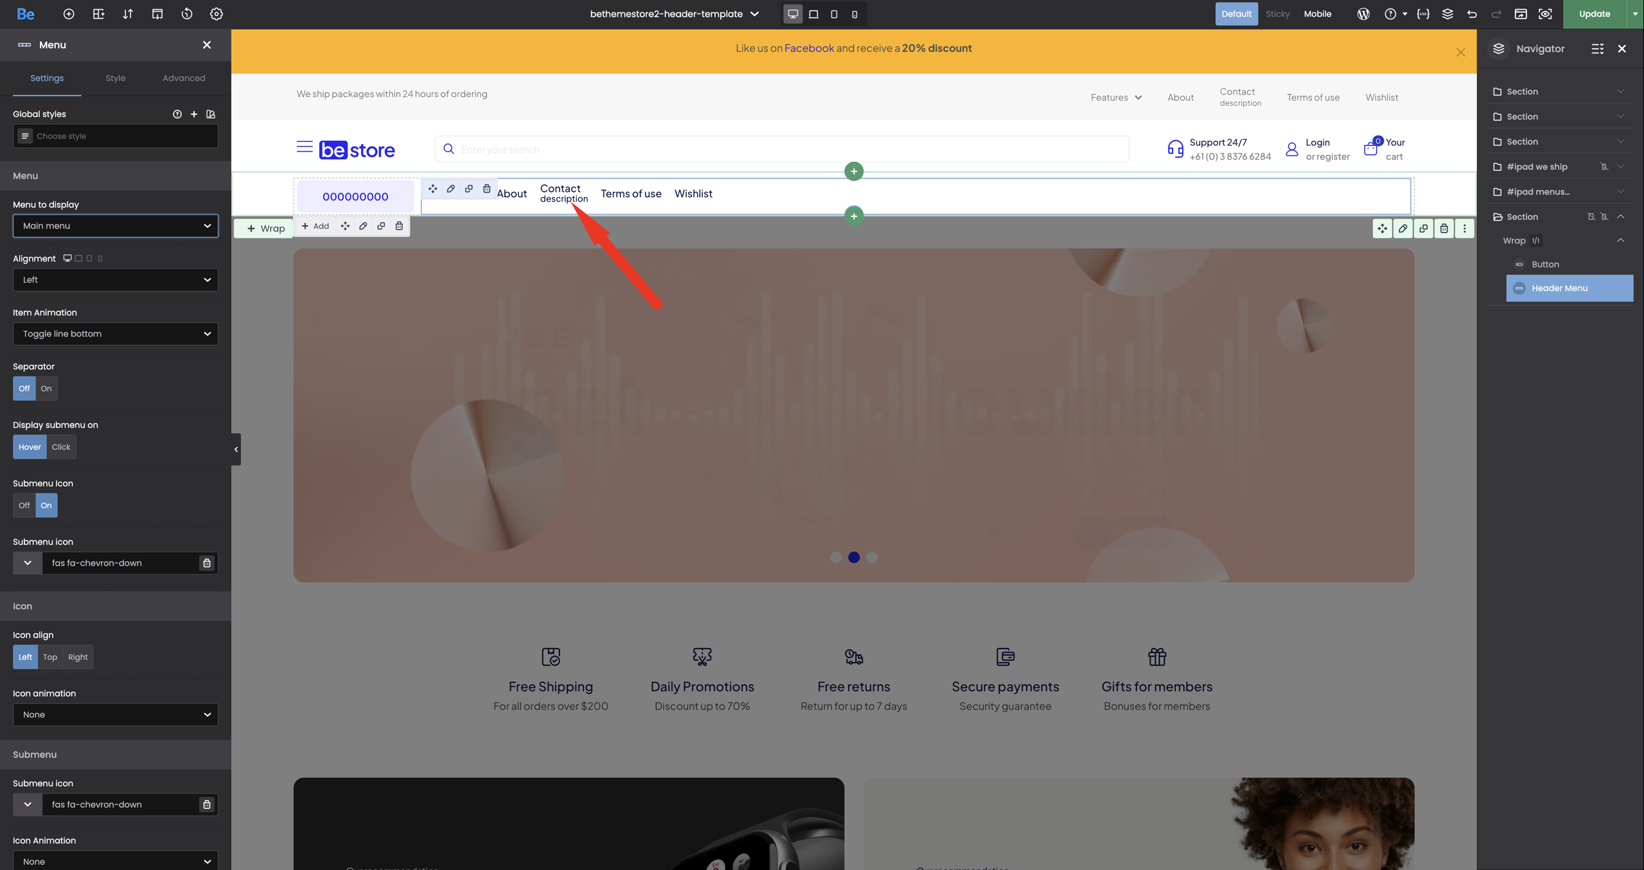Open the Update button dropdown arrow
This screenshot has width=1644, height=870.
click(1635, 14)
